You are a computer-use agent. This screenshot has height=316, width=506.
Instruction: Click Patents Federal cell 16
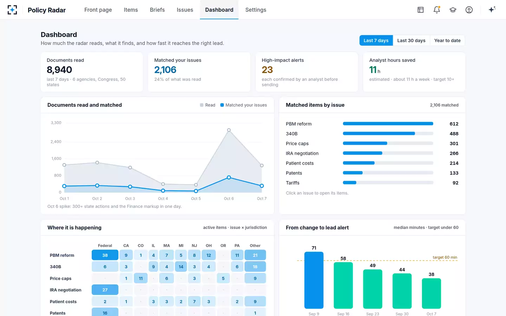[105, 313]
